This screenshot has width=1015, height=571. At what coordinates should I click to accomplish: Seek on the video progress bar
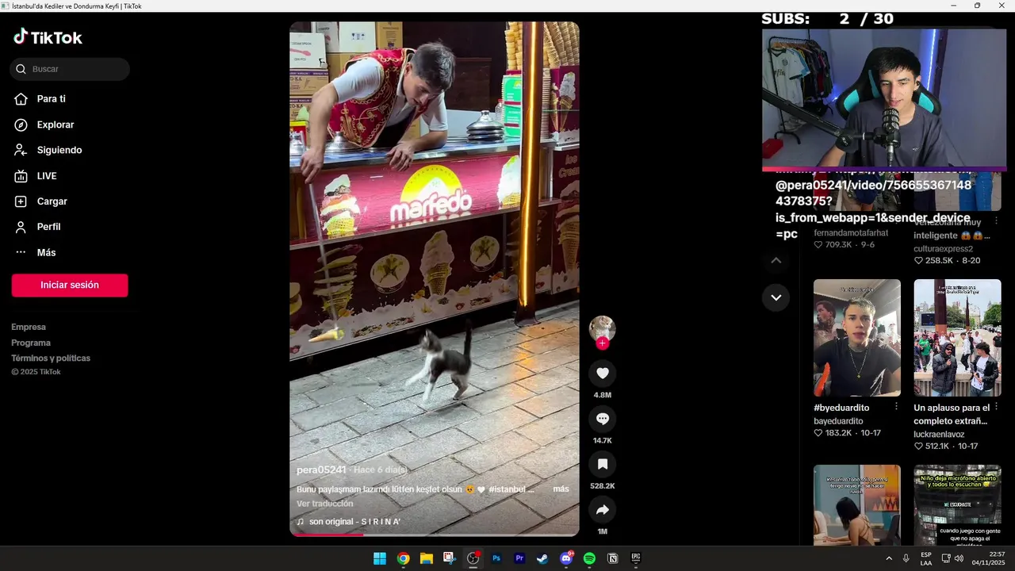(435, 535)
